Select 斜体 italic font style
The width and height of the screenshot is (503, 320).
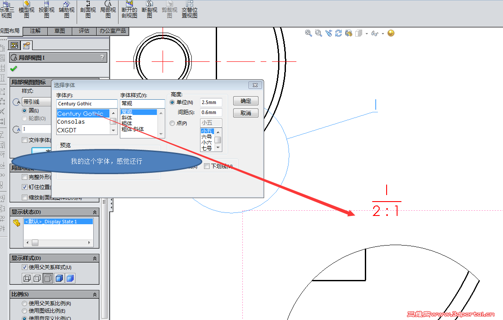[127, 118]
